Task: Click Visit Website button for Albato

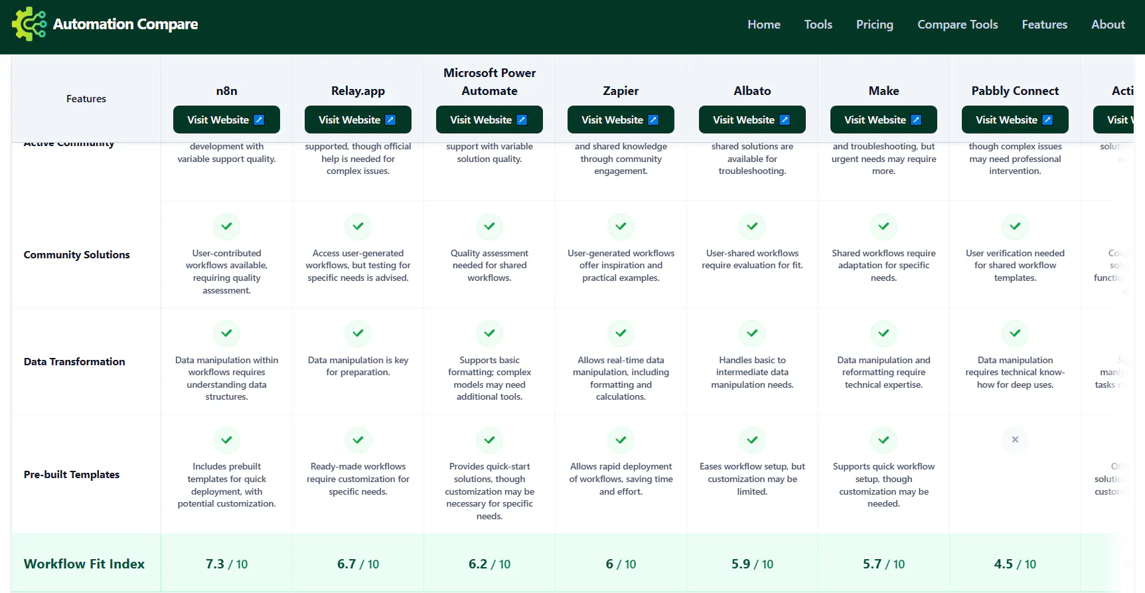Action: pos(752,120)
